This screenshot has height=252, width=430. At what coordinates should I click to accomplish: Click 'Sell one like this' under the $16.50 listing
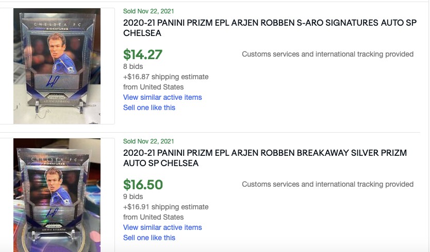[149, 238]
